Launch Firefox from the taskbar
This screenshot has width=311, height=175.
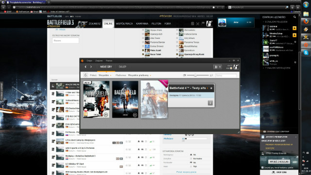pyautogui.click(x=306, y=21)
